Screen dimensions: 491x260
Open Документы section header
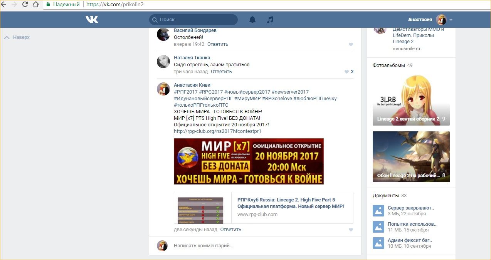[386, 196]
